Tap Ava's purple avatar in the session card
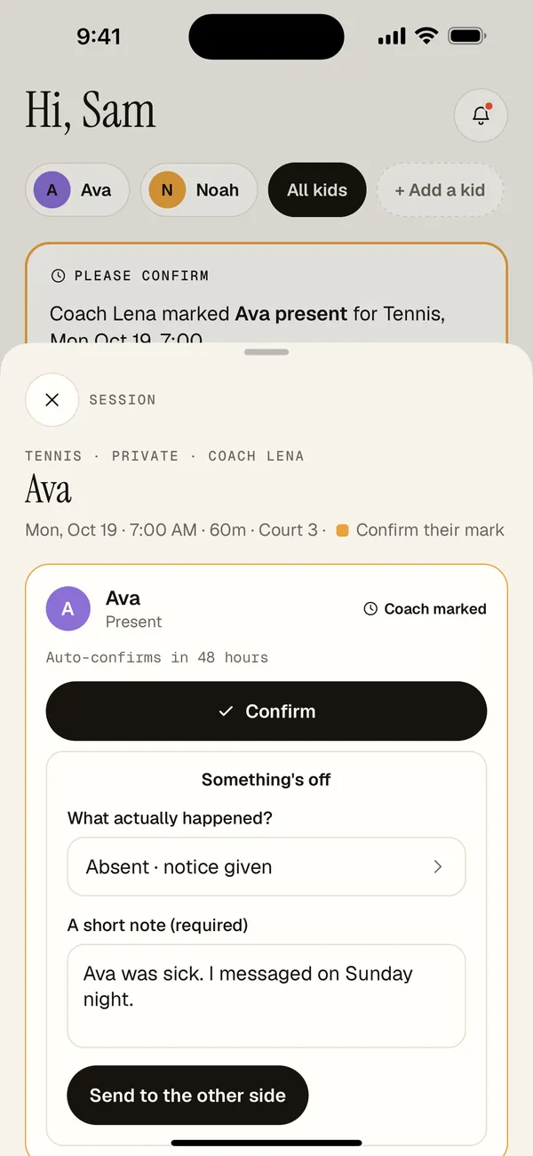The height and width of the screenshot is (1156, 533). [68, 609]
